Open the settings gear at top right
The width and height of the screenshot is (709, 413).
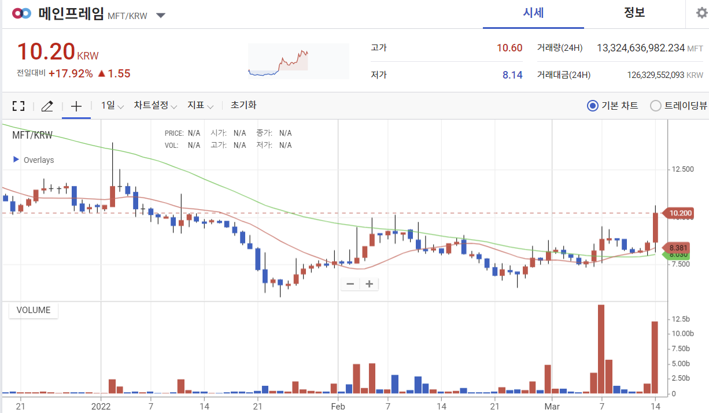pyautogui.click(x=701, y=13)
